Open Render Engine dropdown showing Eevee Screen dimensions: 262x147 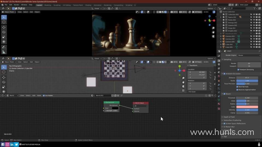249,55
